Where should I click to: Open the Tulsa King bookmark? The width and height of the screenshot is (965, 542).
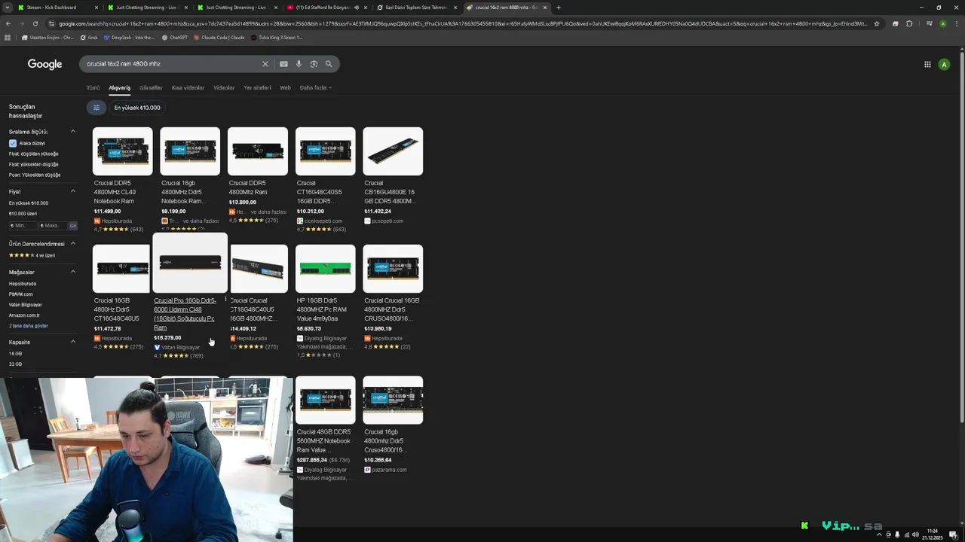point(277,37)
